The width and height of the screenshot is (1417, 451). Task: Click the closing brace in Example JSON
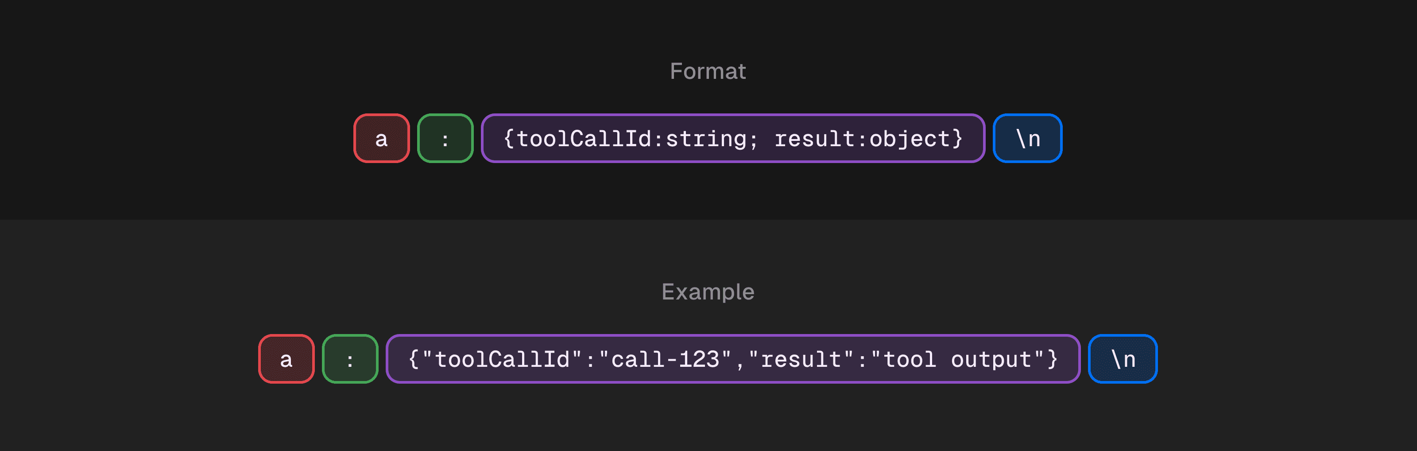tap(1052, 360)
